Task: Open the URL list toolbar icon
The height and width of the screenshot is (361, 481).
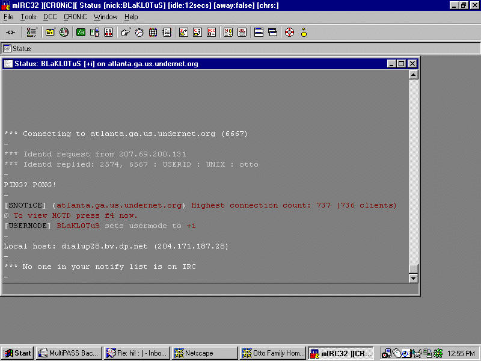Action: click(x=242, y=32)
